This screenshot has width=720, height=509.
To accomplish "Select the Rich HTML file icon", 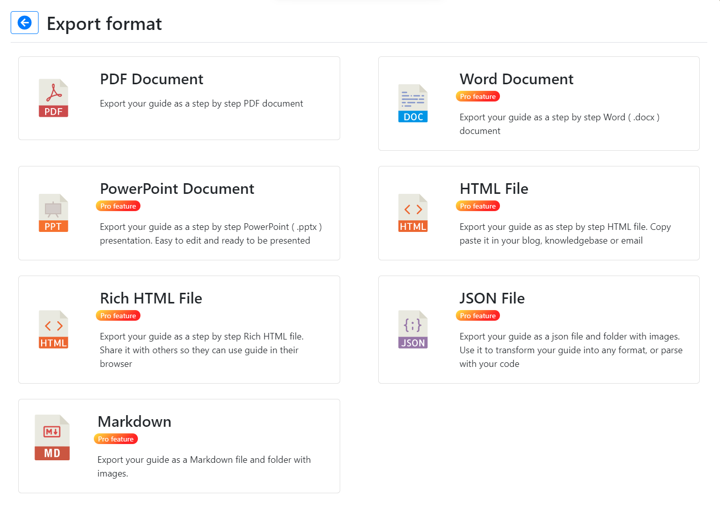I will (53, 329).
